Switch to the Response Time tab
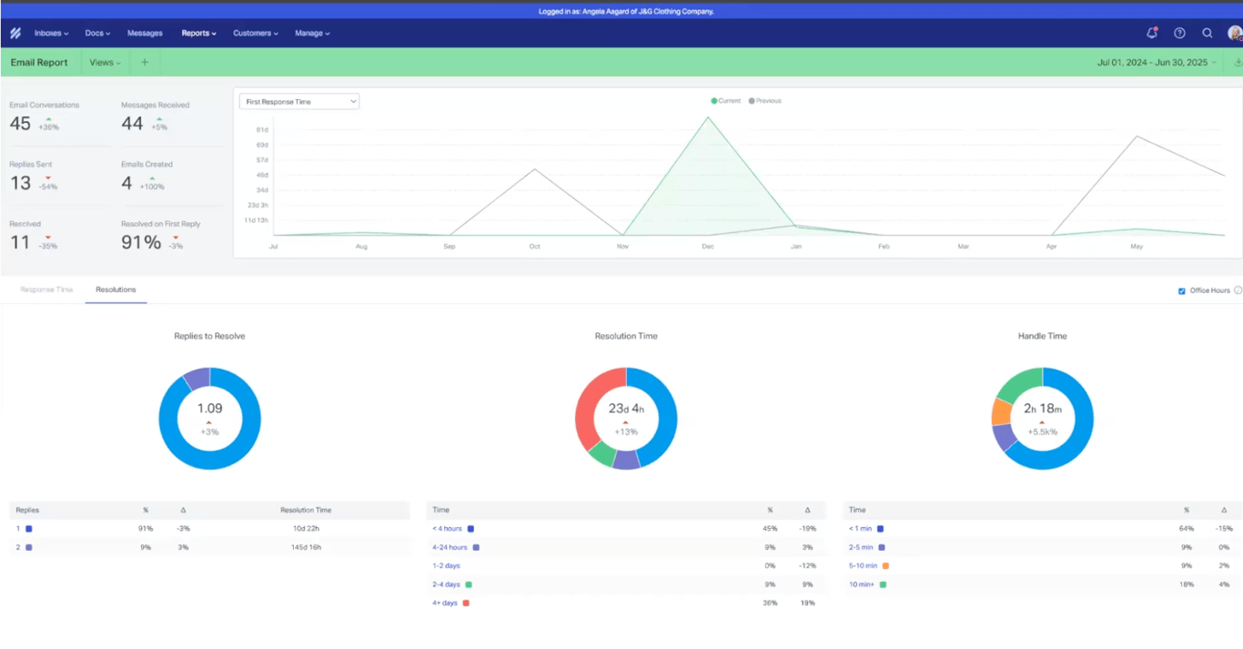The width and height of the screenshot is (1243, 649). (46, 289)
